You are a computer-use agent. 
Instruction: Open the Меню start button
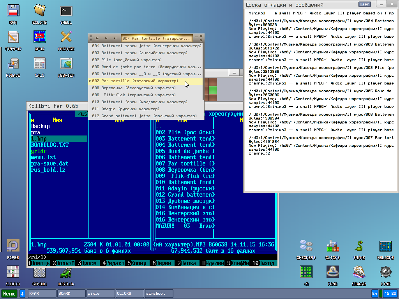click(x=9, y=293)
